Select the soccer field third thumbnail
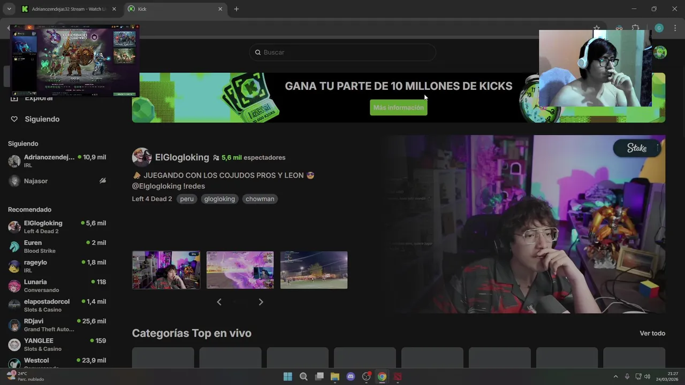685x385 pixels. click(314, 270)
